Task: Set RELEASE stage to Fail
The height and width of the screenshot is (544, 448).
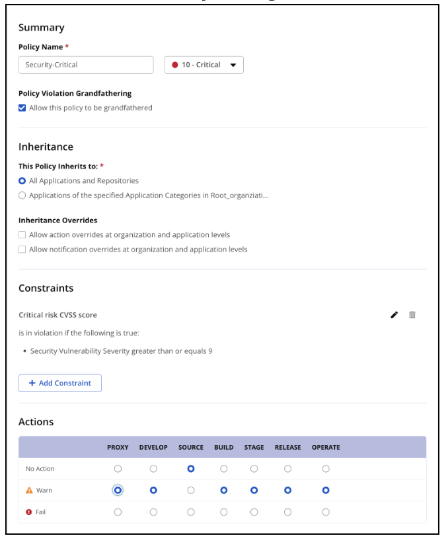Action: coord(287,512)
